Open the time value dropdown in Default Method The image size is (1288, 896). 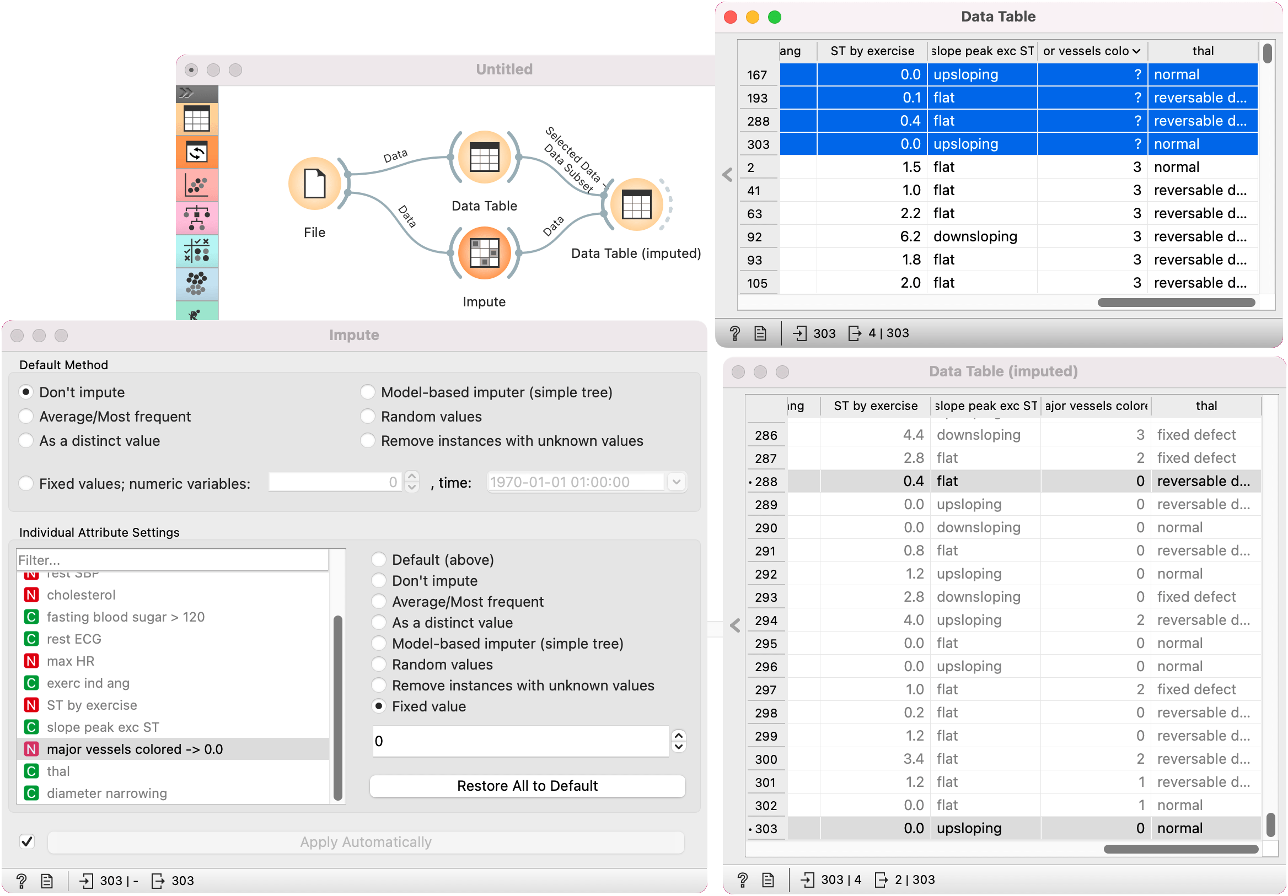(677, 482)
